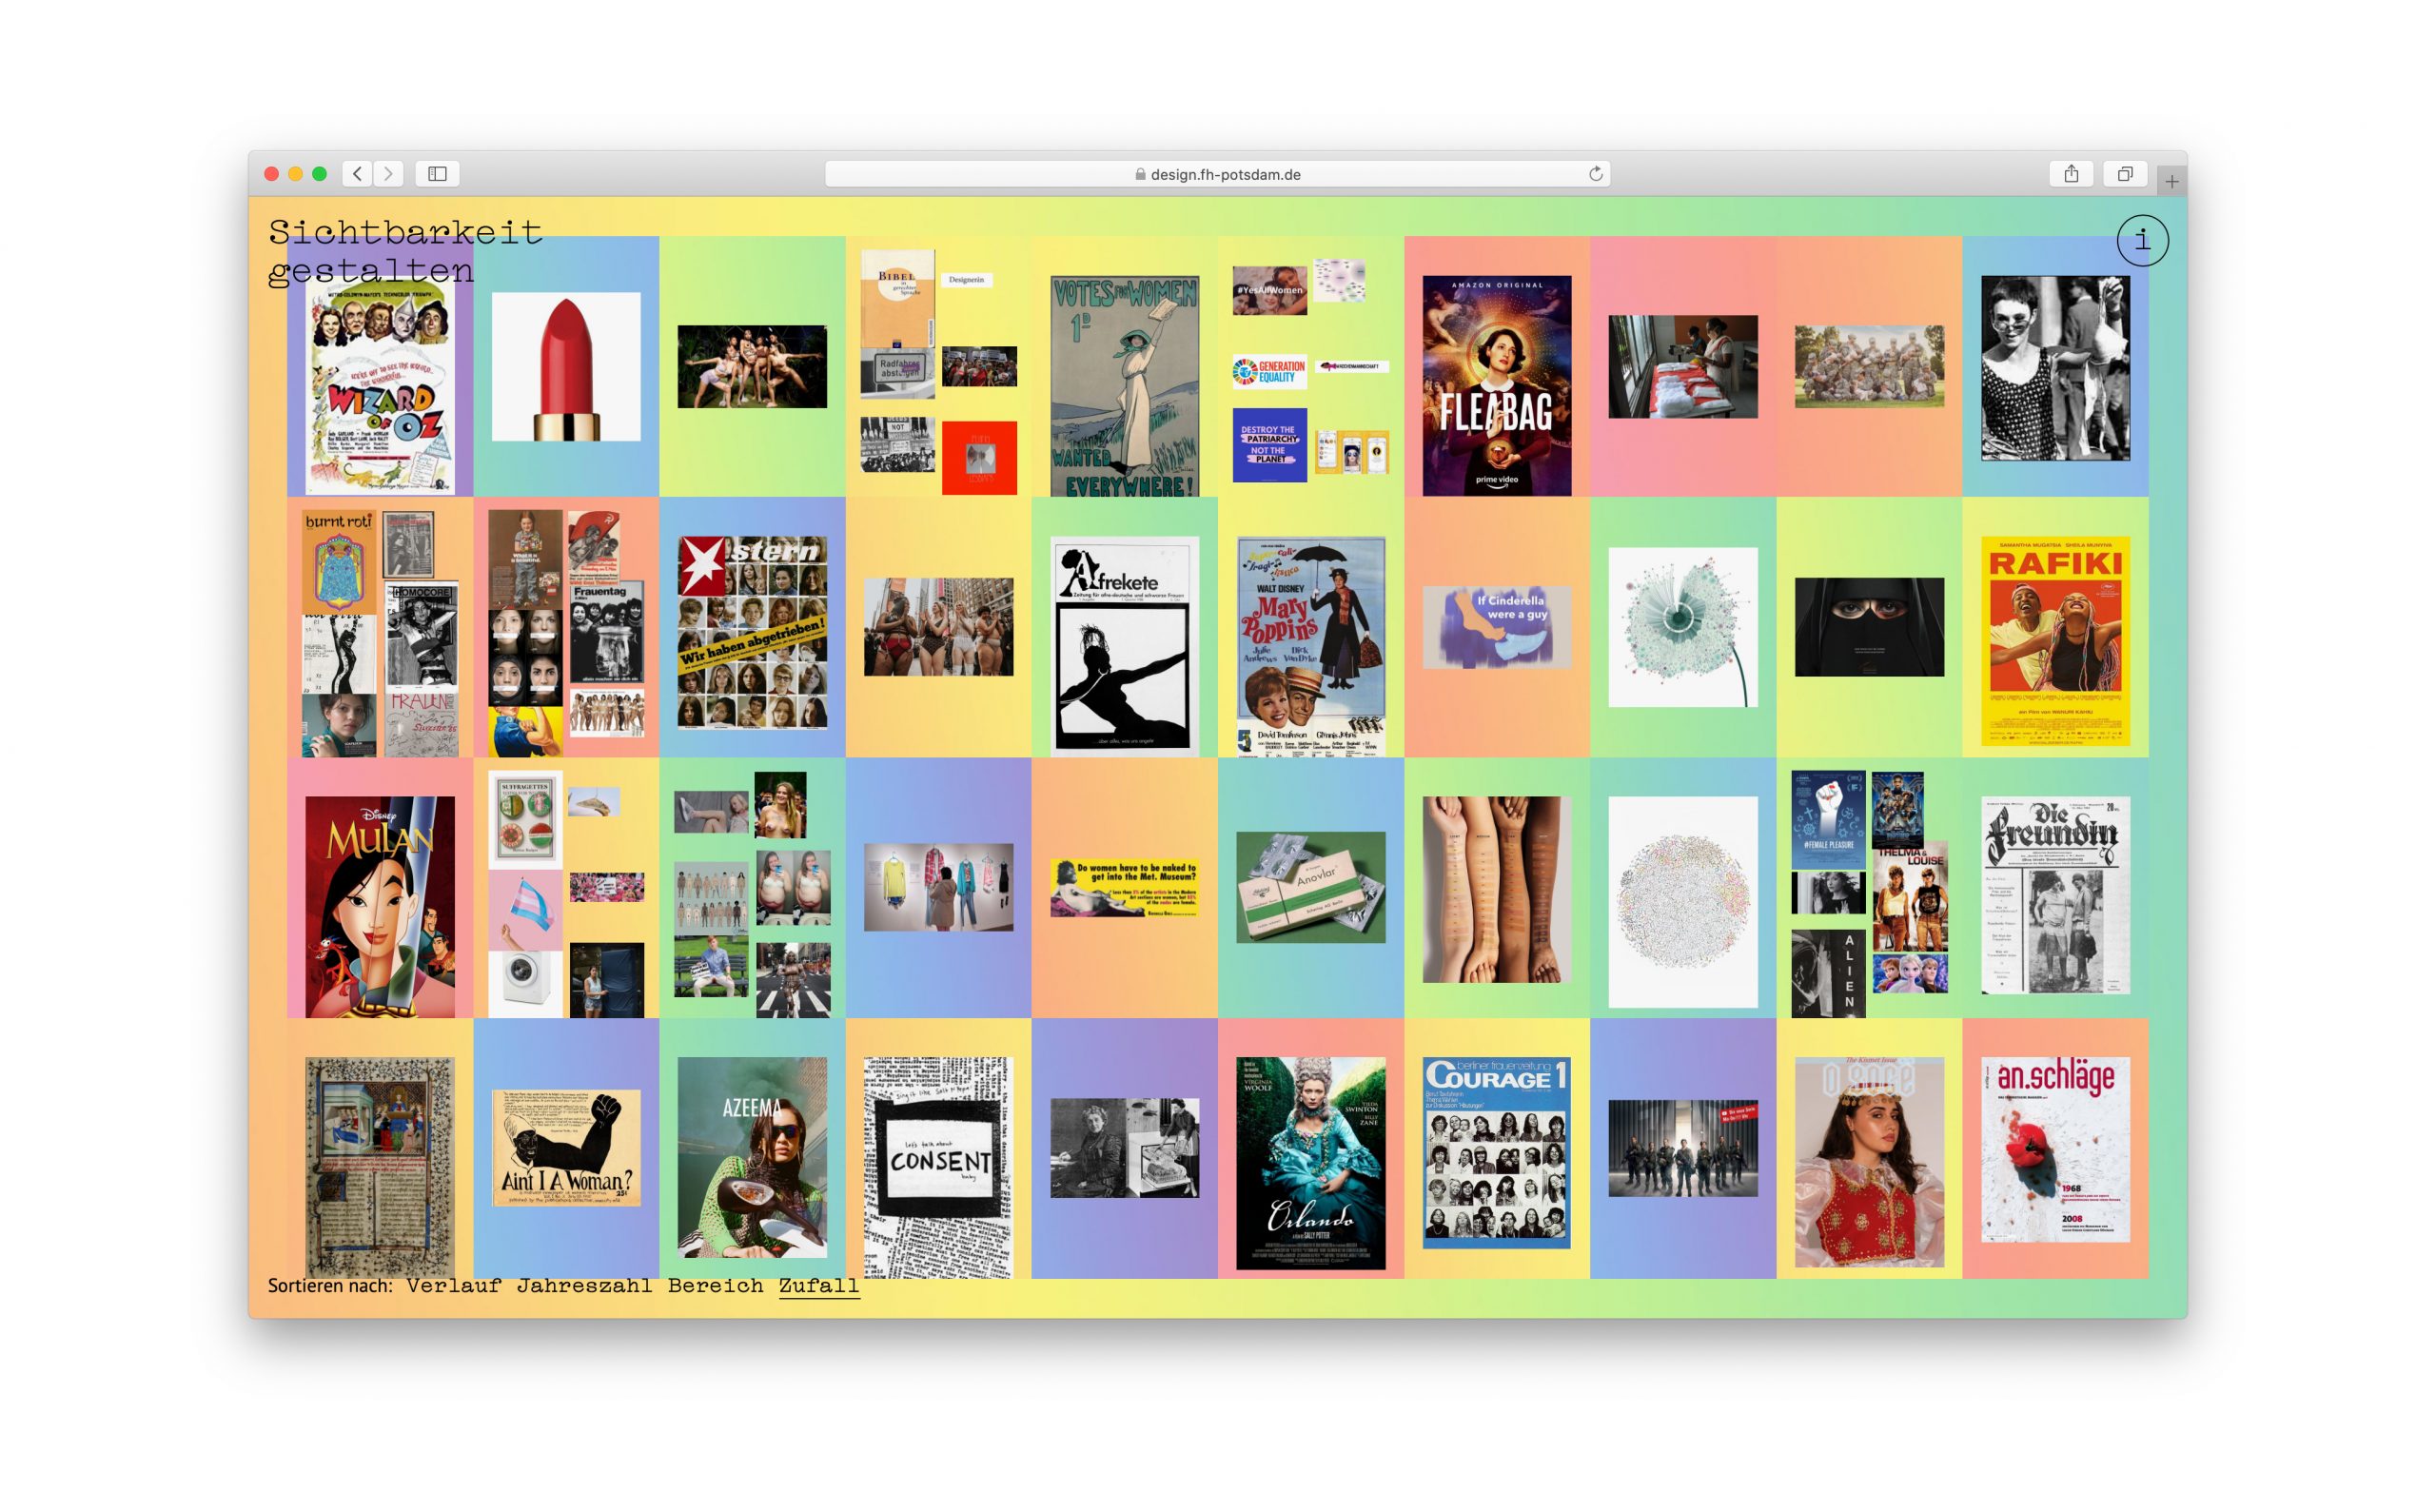Click the info icon in top right
Viewport: 2436px width, 1512px height.
tap(2140, 239)
